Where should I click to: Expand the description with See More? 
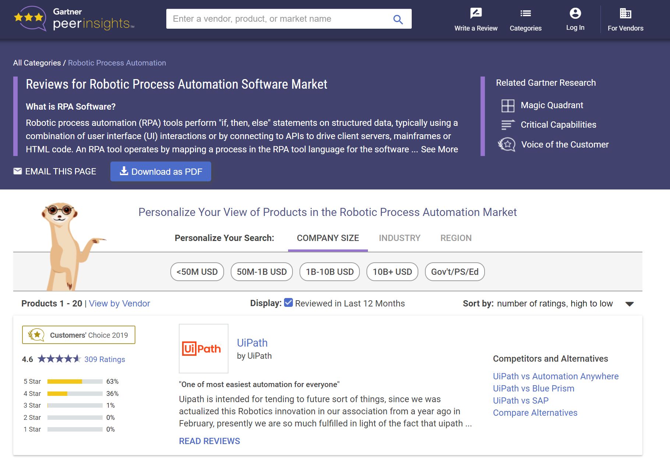[x=439, y=149]
